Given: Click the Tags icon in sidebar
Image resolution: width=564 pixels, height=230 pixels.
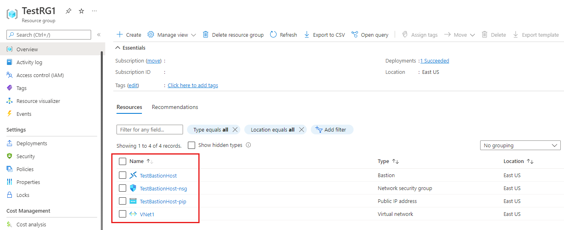Looking at the screenshot, I should click(x=10, y=88).
